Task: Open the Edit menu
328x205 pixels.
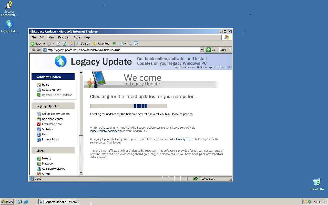Action: (42, 37)
